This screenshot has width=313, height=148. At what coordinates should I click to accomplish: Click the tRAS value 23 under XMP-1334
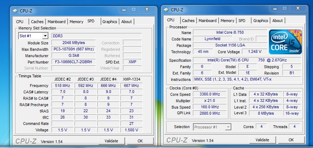[131, 111]
